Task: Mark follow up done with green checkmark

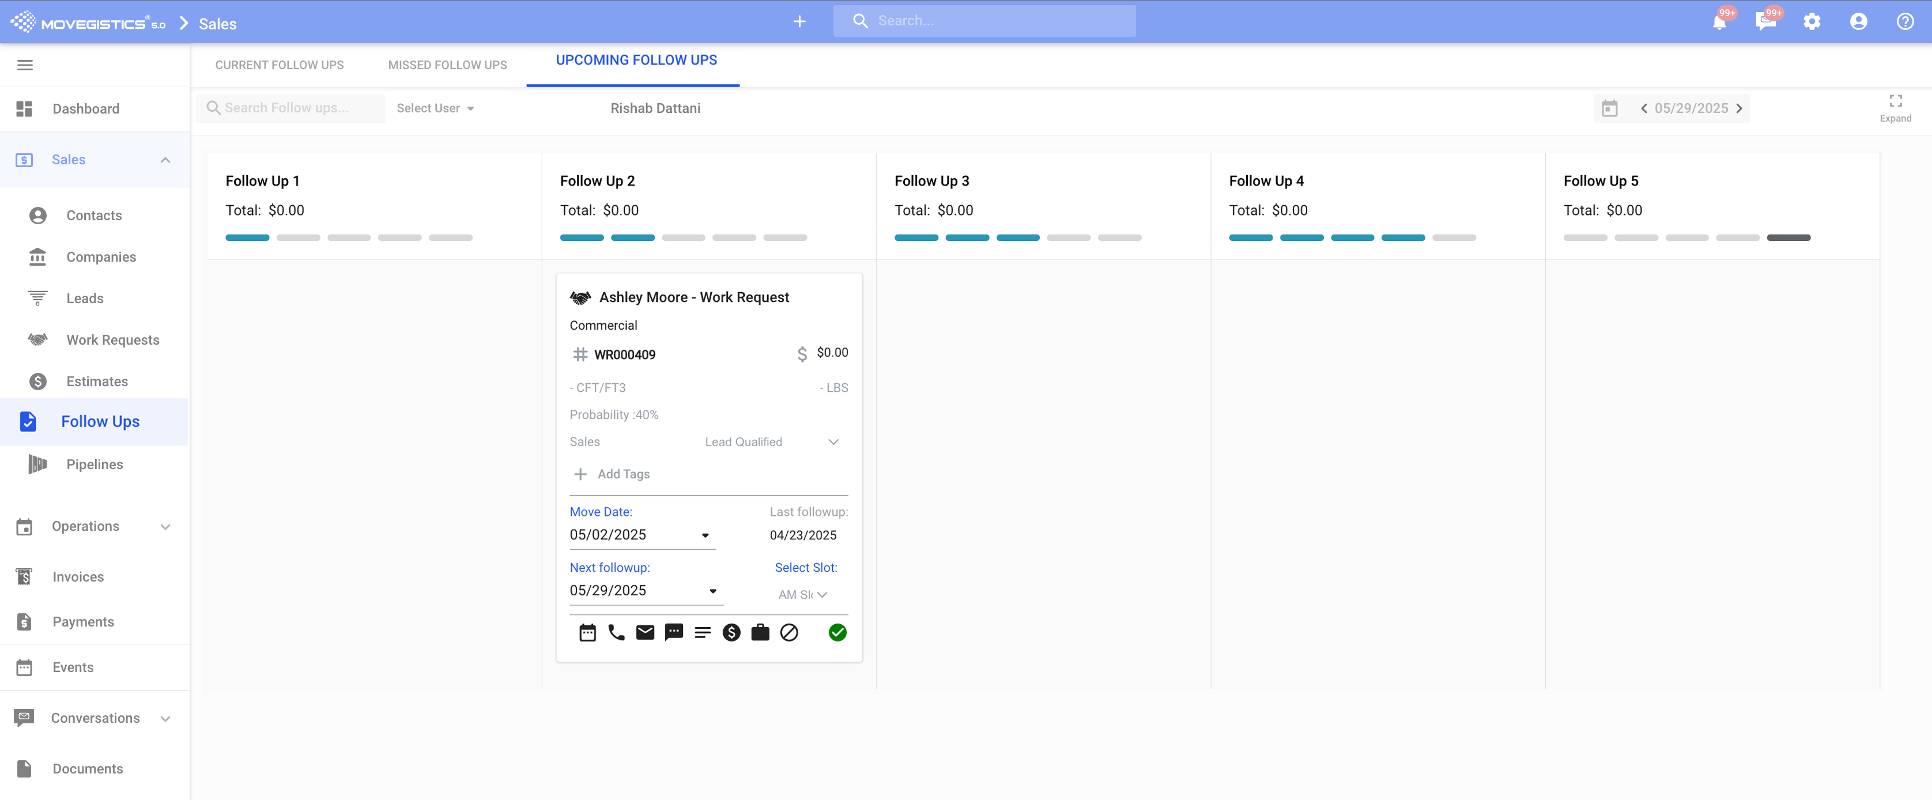Action: pos(837,632)
